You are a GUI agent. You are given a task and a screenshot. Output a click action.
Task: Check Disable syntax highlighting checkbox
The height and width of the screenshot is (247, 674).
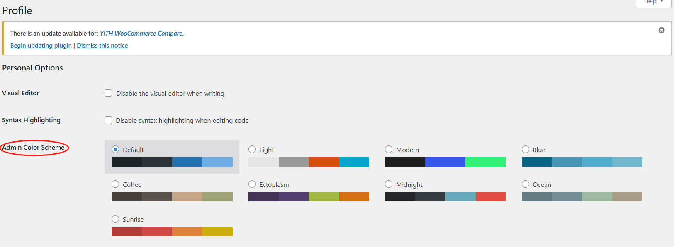pos(108,120)
